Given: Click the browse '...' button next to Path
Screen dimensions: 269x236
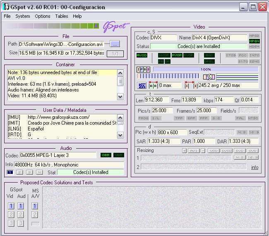Looking at the screenshot, I should pos(115,44).
